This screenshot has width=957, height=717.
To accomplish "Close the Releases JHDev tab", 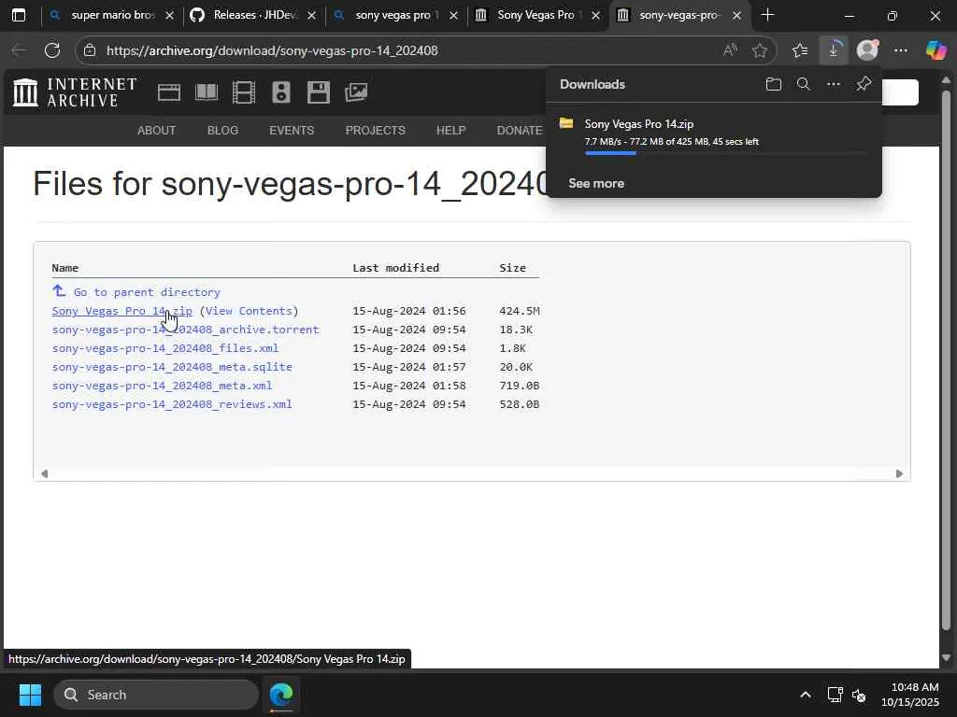I will tap(311, 15).
